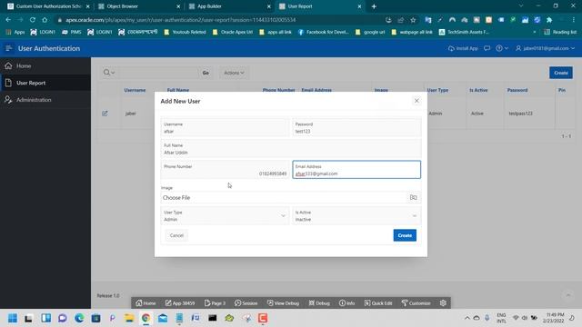The image size is (582, 327).
Task: Open the report search column selector
Action: (109, 73)
